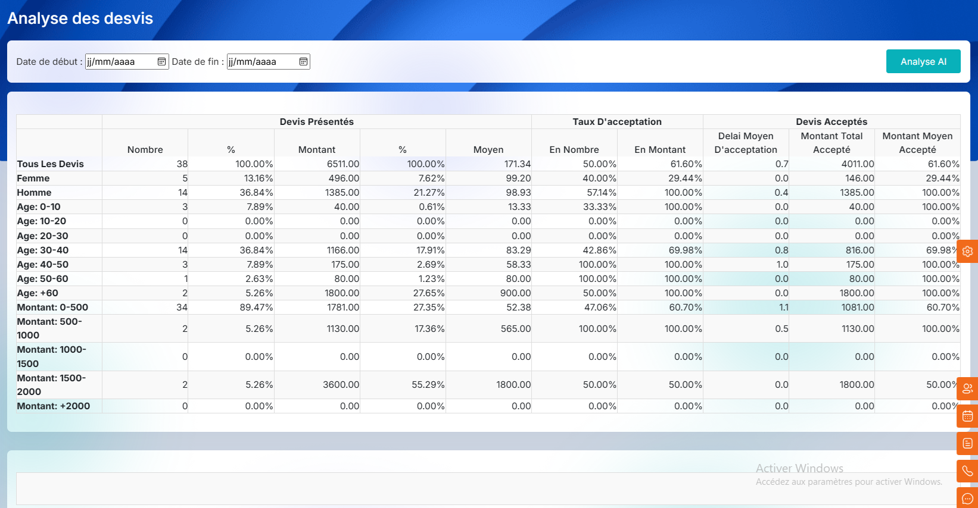
Task: Select the Homme row label
Action: coord(35,193)
